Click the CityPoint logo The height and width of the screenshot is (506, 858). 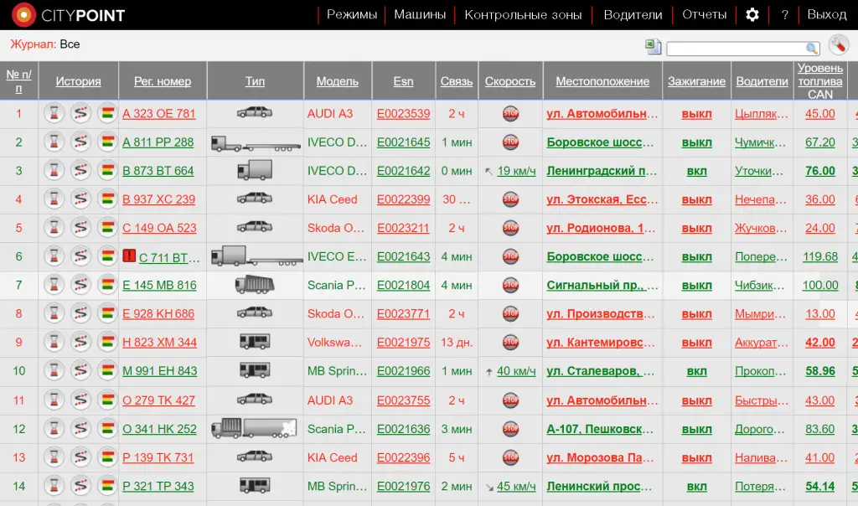(69, 15)
